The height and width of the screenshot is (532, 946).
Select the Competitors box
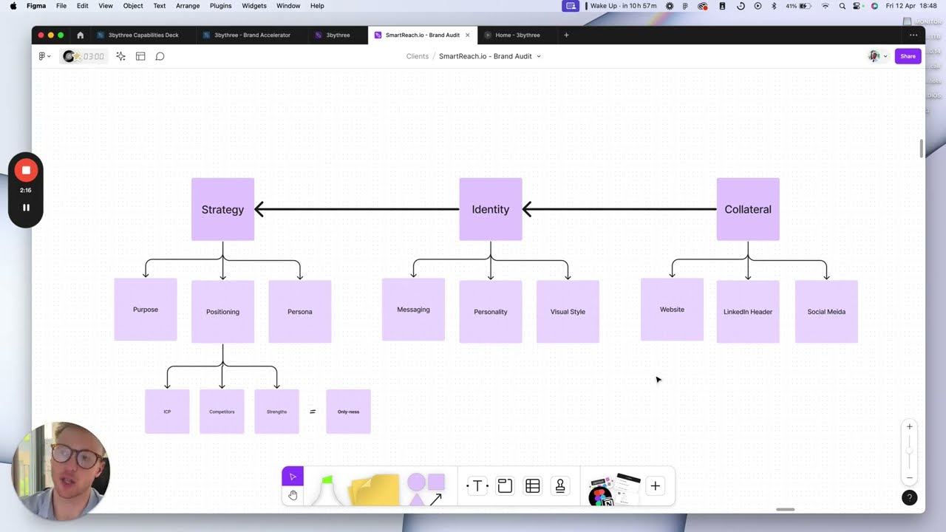tap(222, 412)
